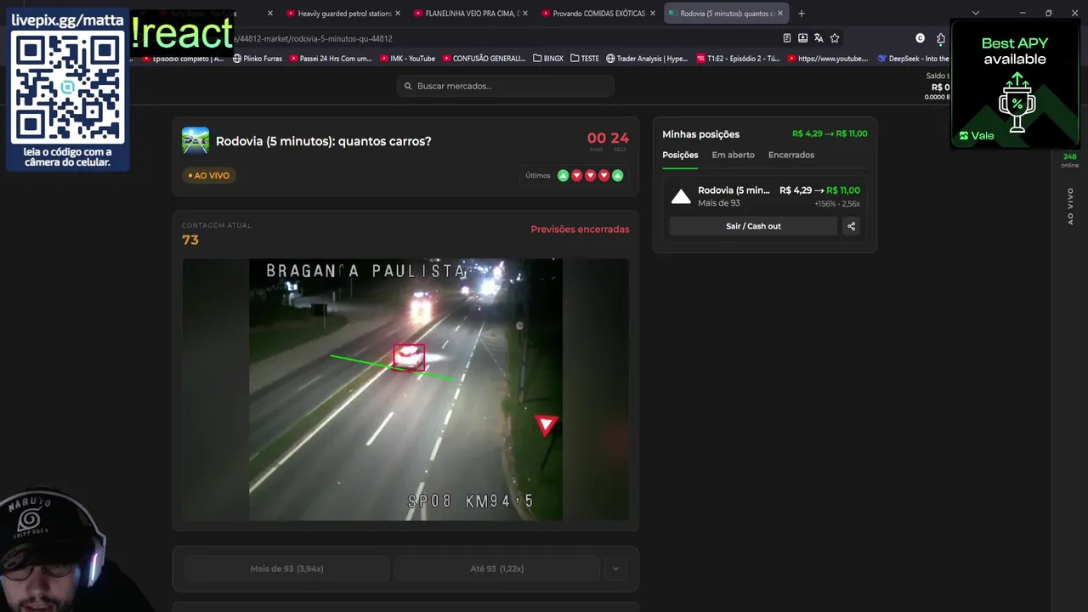1088x612 pixels.
Task: Open the DeepSeek - Into the bookmark
Action: coord(914,59)
